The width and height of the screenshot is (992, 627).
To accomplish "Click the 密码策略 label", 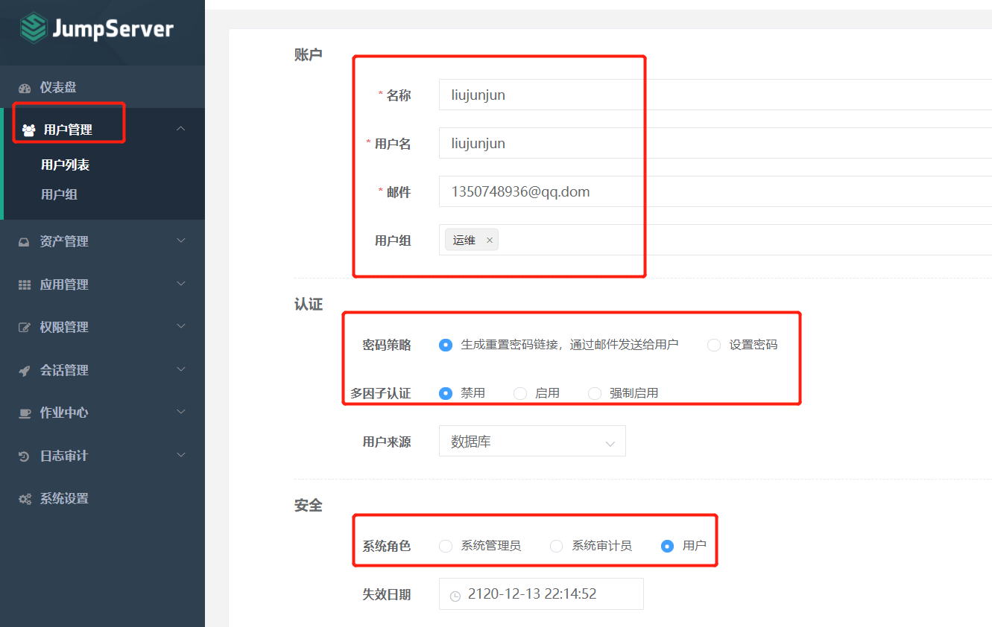I will [387, 346].
